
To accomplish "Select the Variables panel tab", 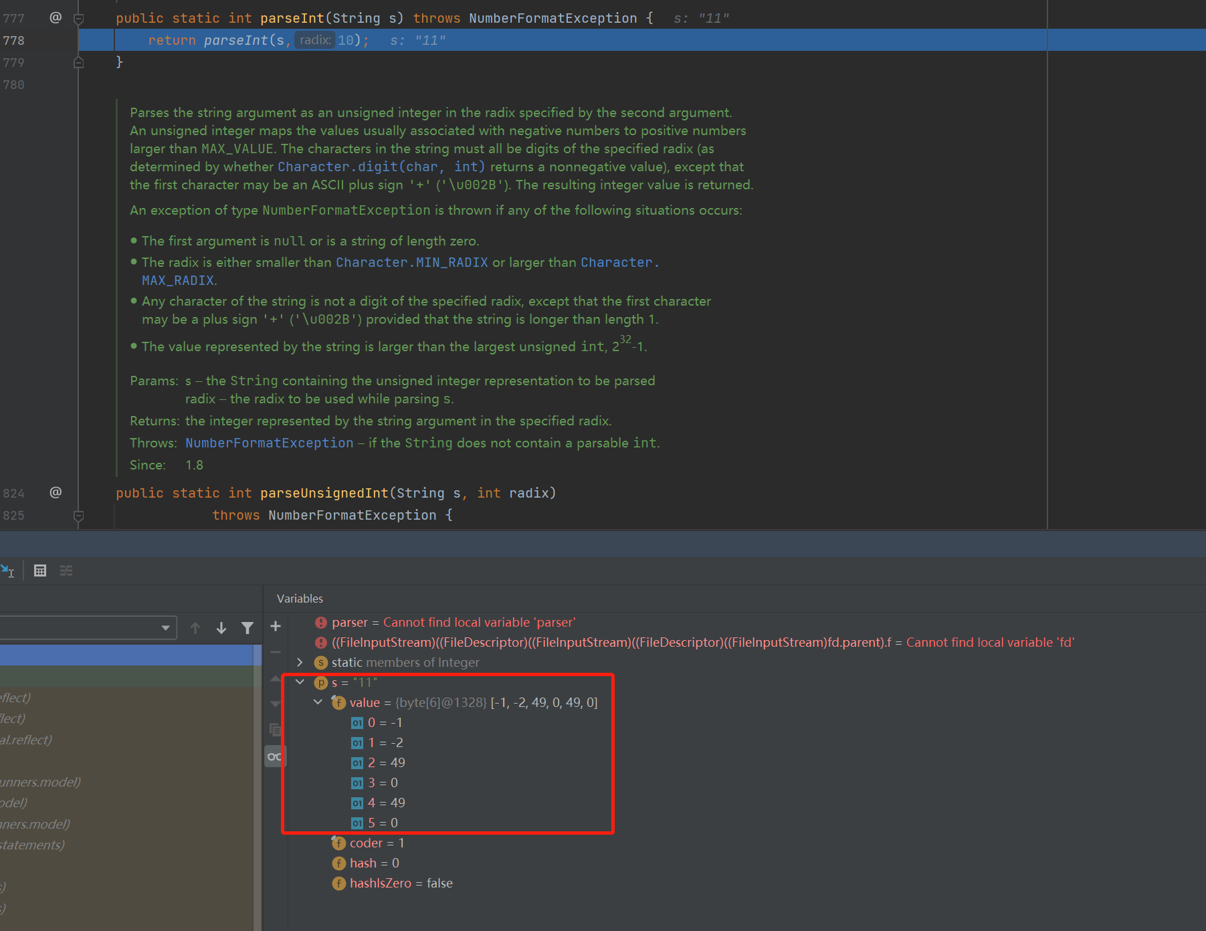I will [x=300, y=599].
